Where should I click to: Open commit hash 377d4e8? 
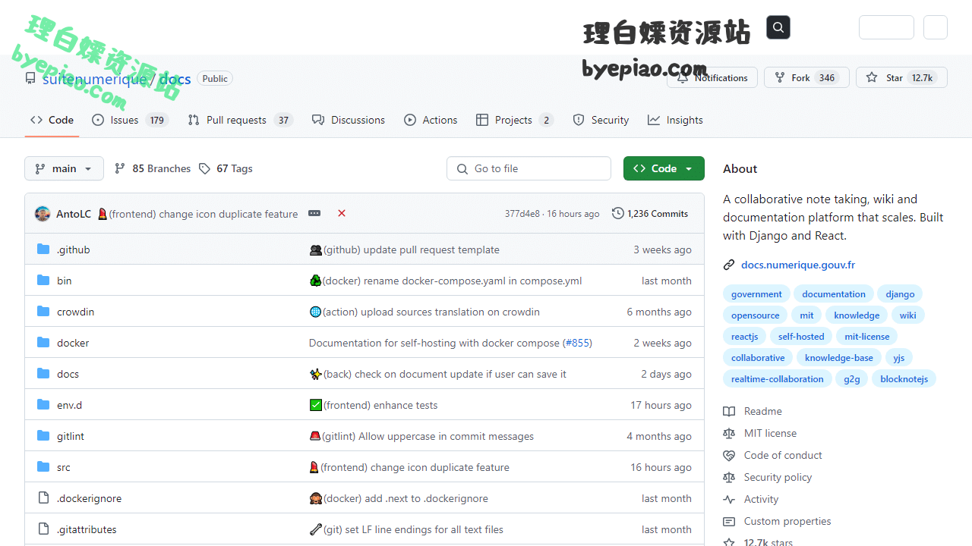[x=522, y=214]
